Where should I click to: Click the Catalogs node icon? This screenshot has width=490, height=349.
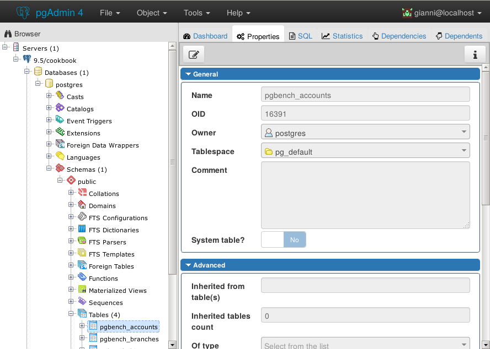coord(60,107)
